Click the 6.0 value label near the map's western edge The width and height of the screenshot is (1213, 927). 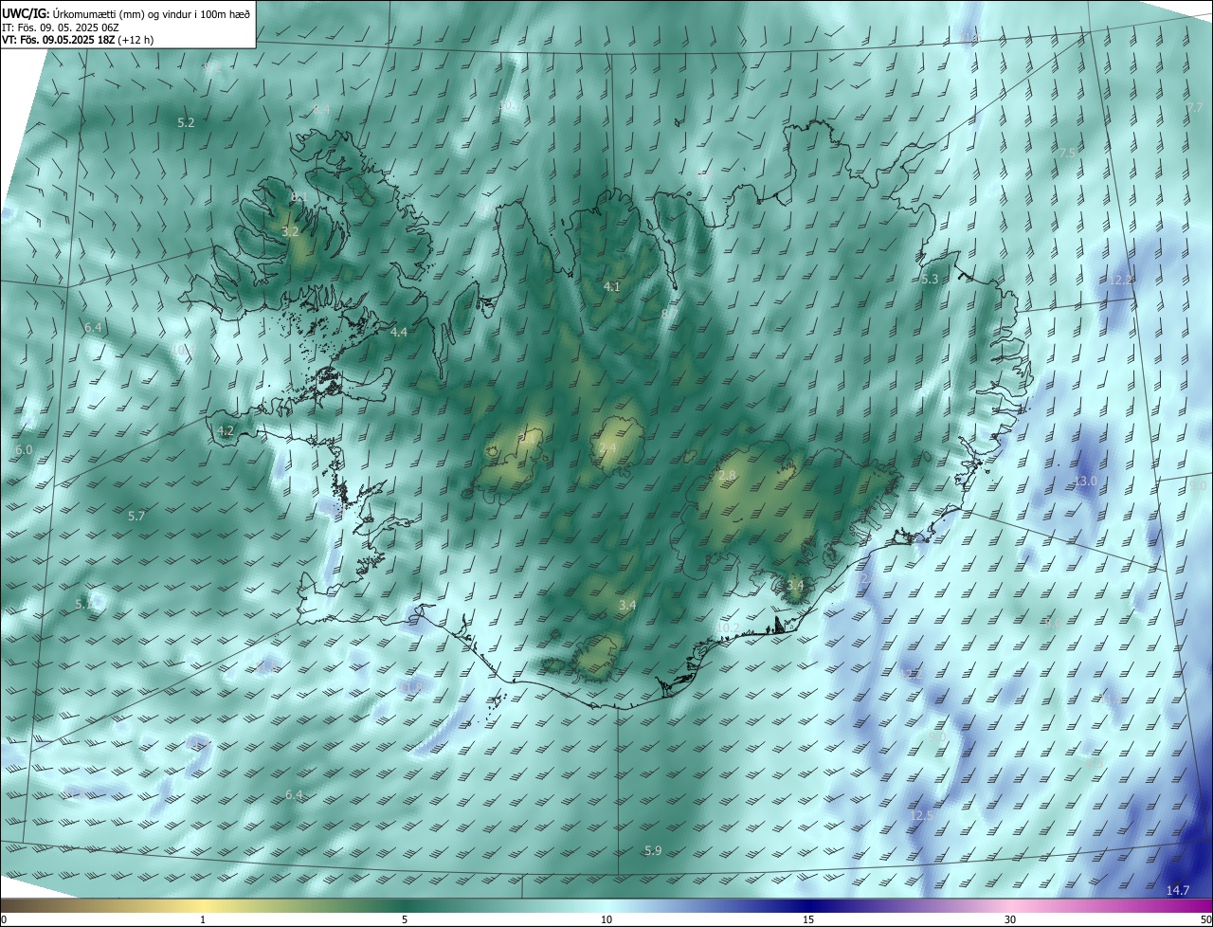pyautogui.click(x=24, y=449)
